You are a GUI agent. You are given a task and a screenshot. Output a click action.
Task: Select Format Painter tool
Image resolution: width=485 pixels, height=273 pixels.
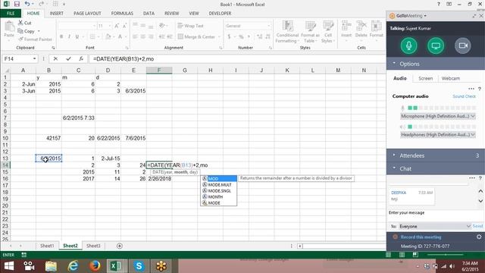(36, 39)
